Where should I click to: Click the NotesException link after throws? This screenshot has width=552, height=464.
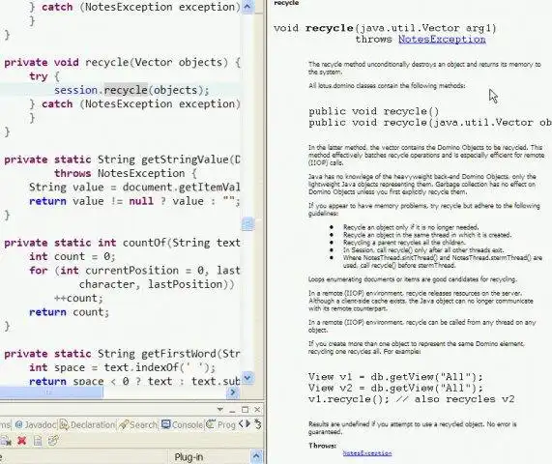click(442, 39)
